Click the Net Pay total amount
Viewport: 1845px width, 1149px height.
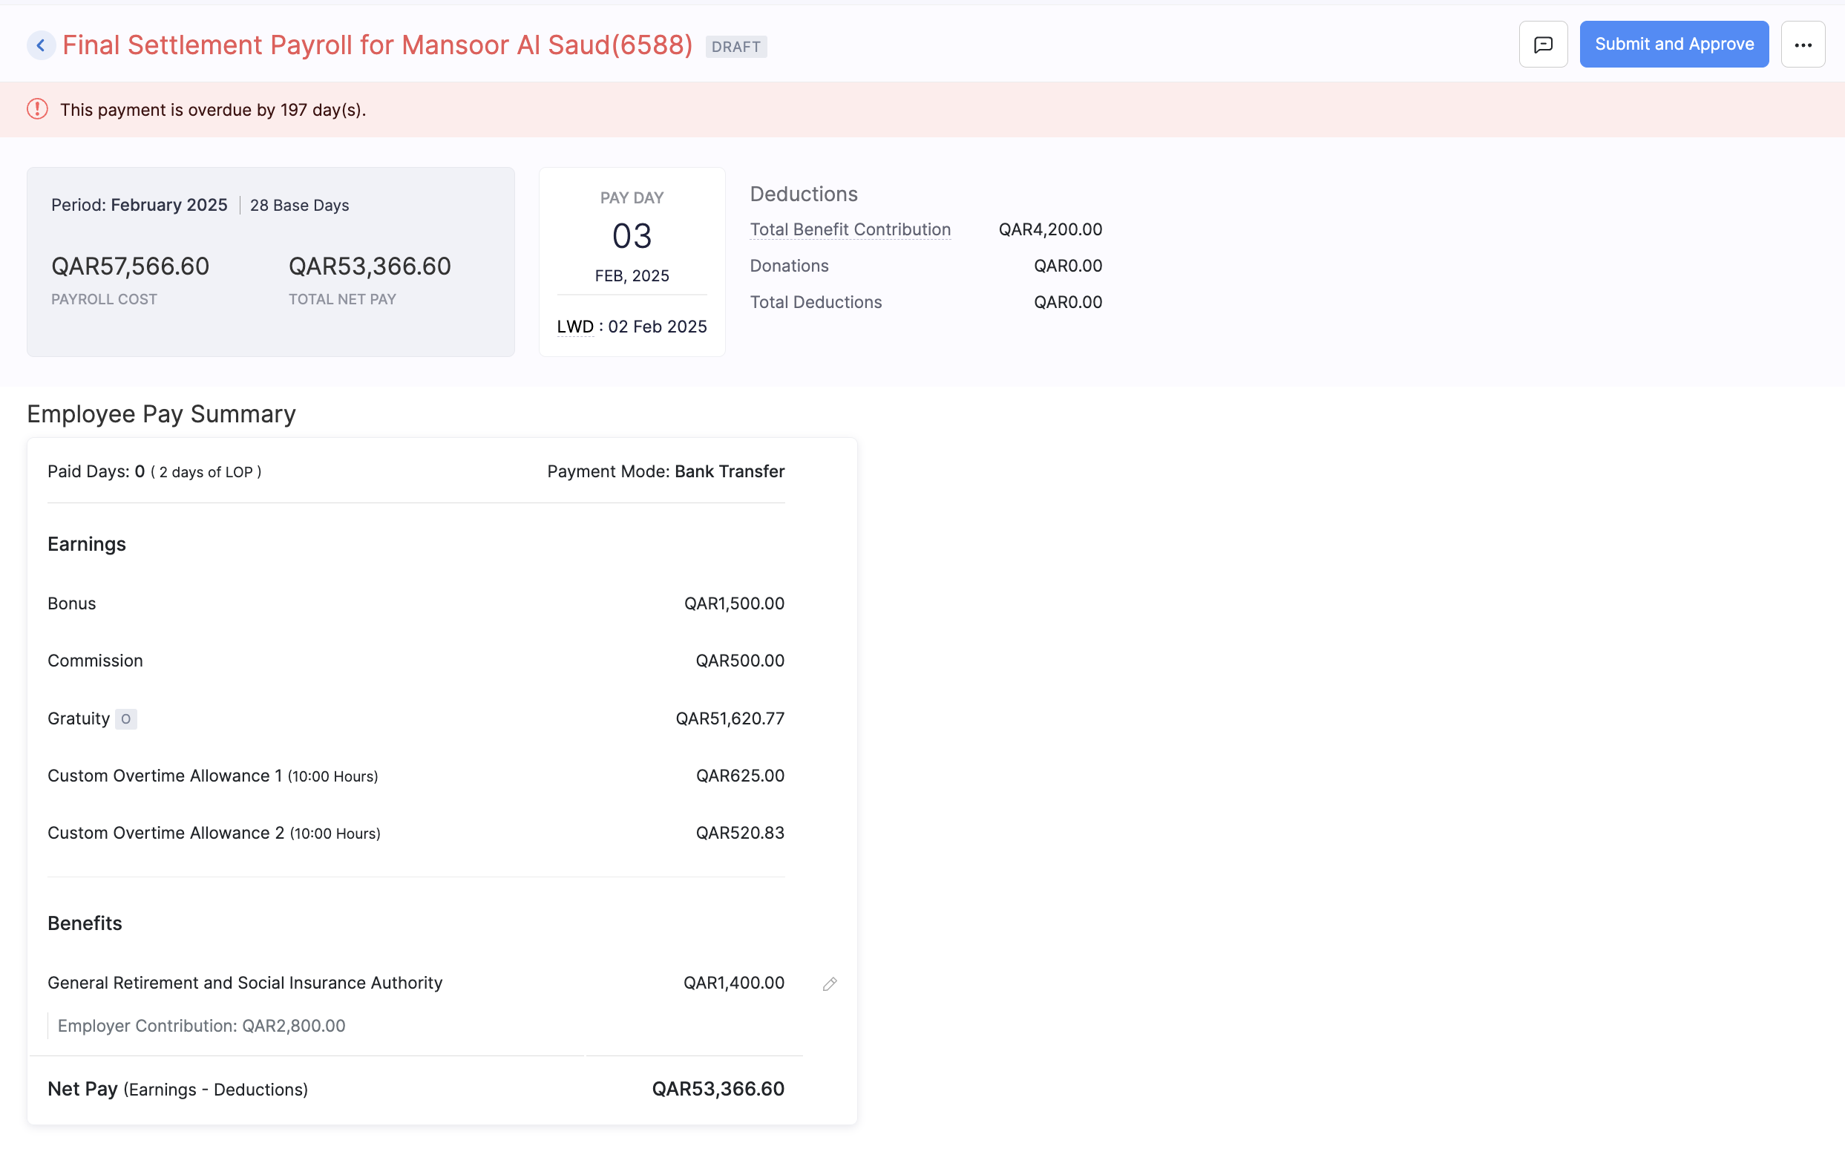point(718,1089)
